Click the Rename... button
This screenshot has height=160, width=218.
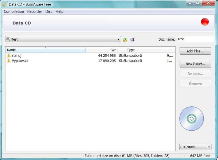[x=195, y=73]
